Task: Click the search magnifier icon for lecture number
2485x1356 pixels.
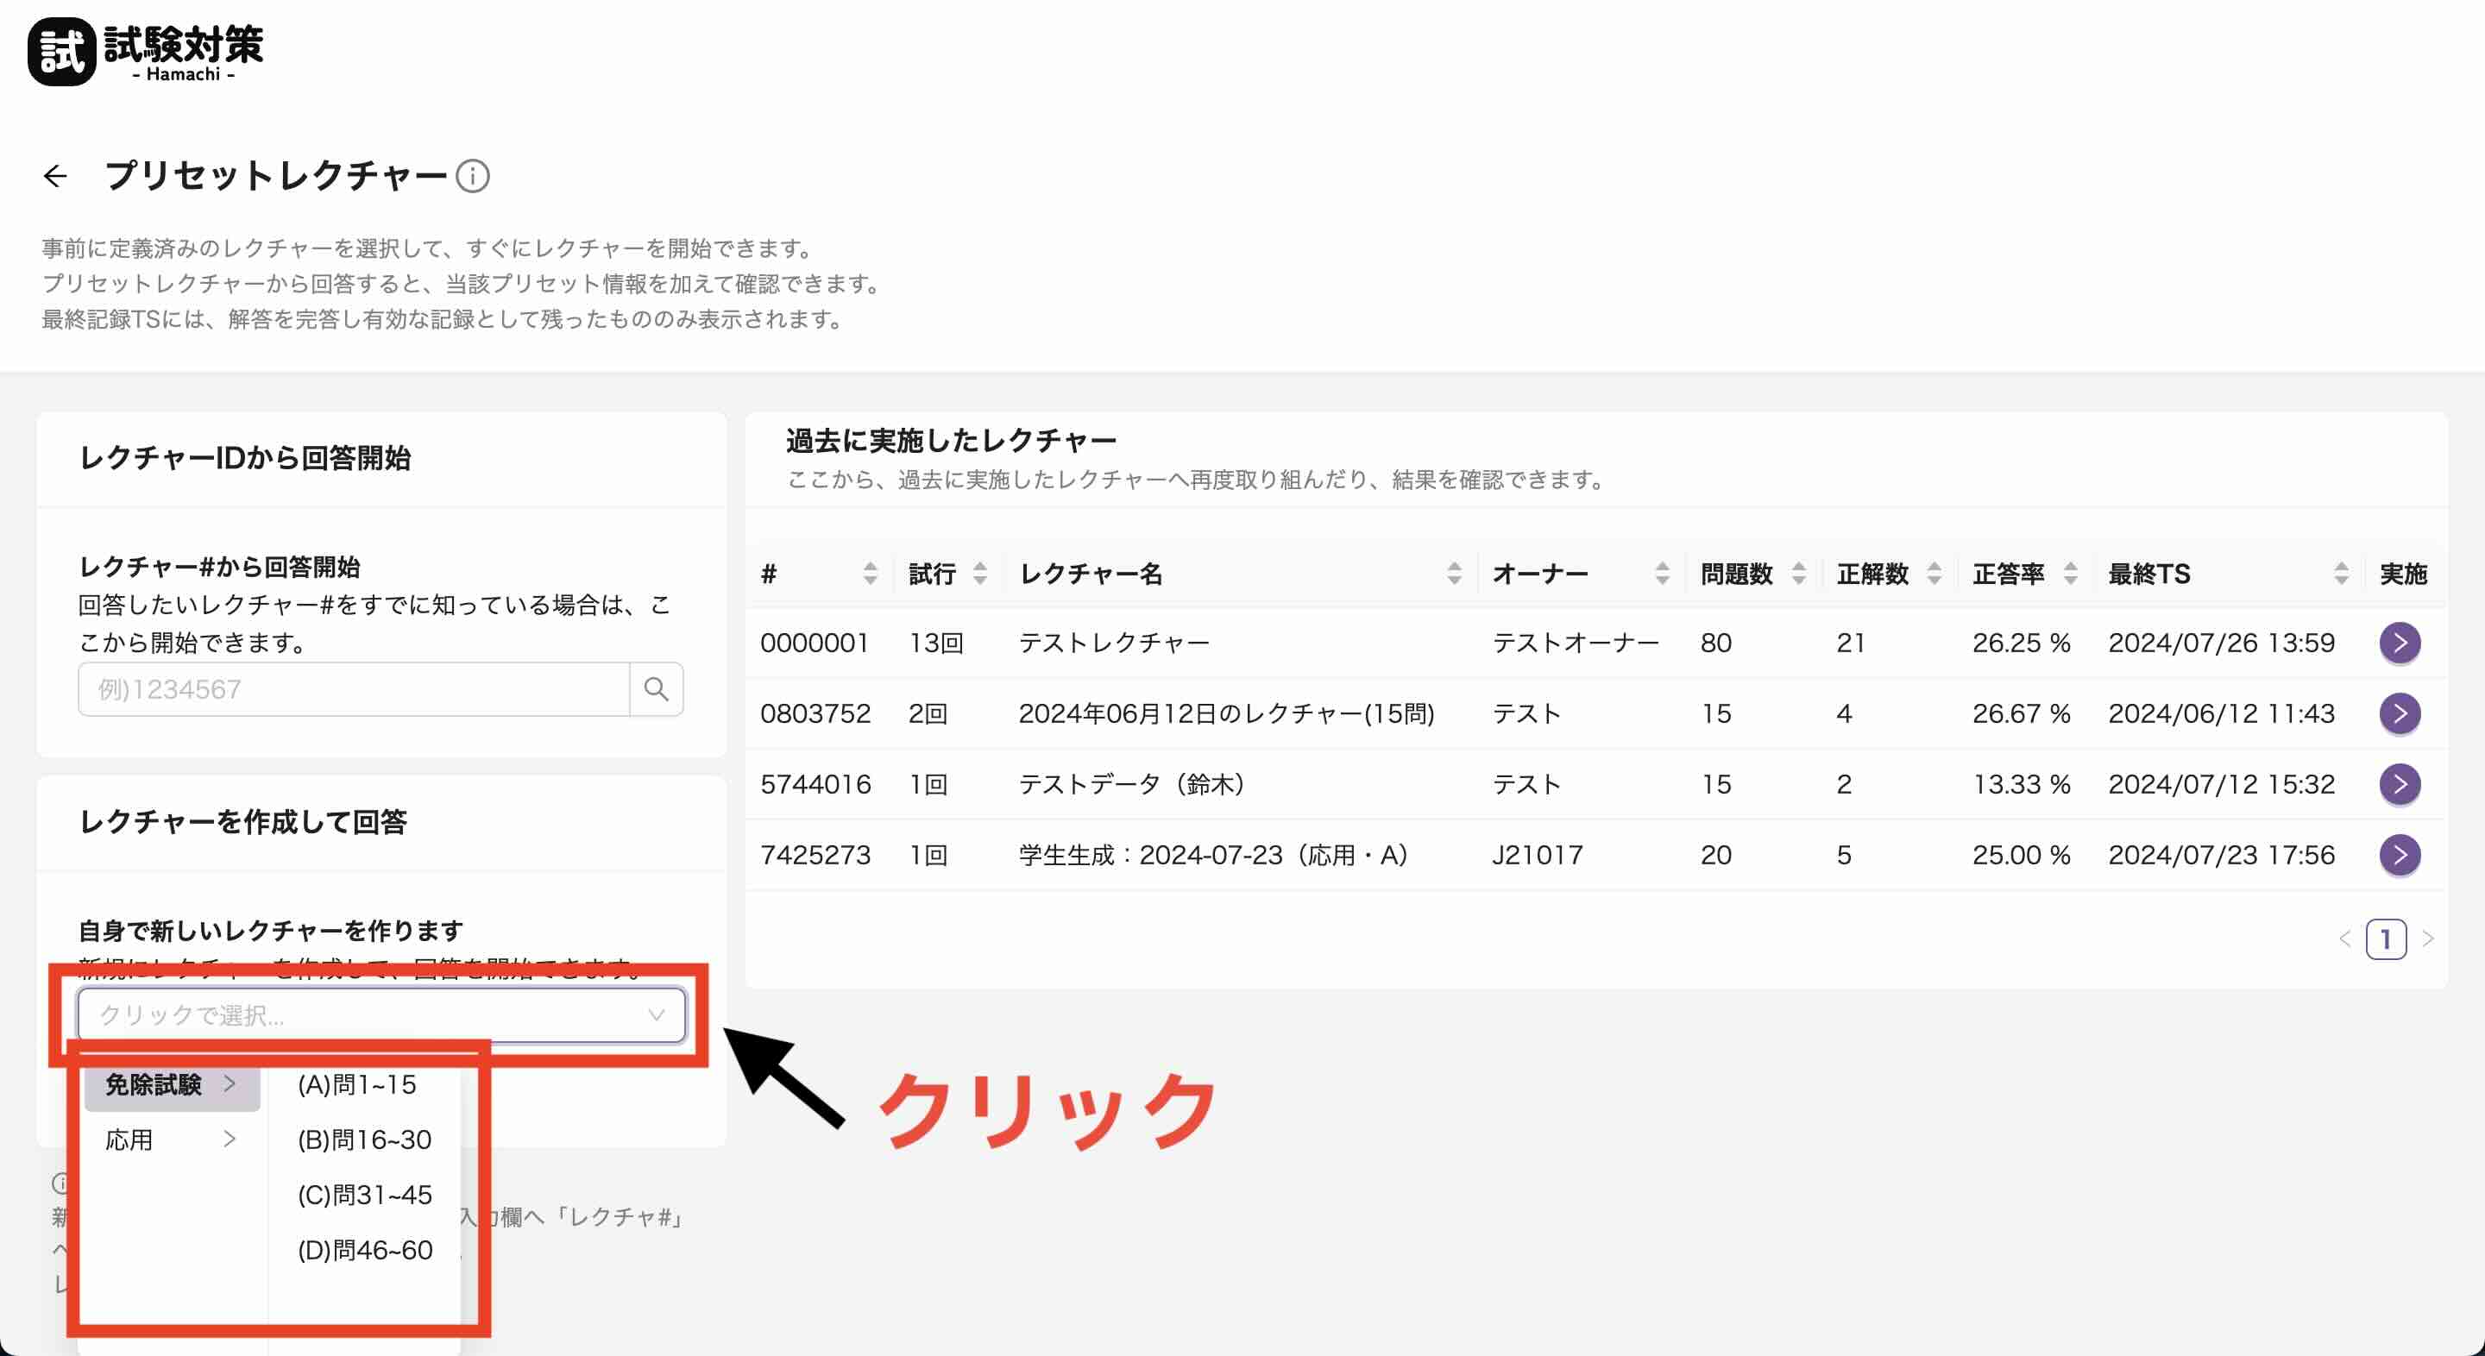Action: (656, 688)
